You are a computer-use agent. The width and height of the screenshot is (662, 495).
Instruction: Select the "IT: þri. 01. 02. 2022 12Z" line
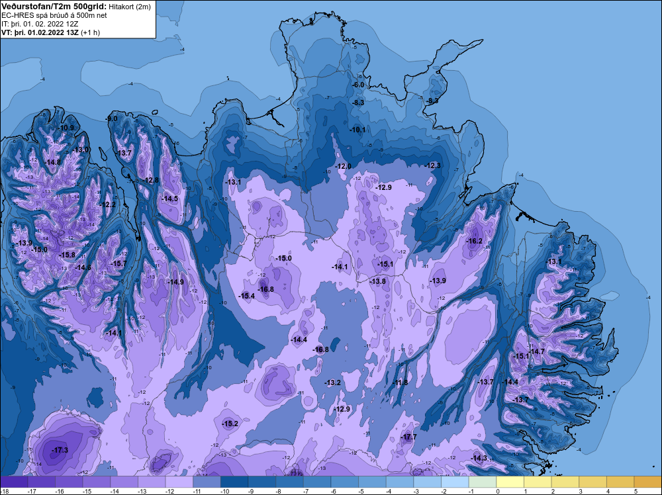click(x=40, y=24)
